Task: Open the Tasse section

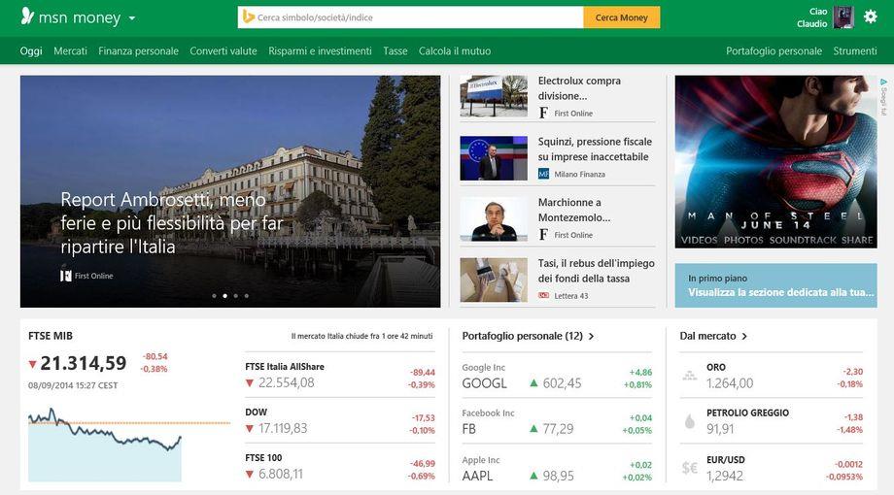Action: (x=395, y=50)
